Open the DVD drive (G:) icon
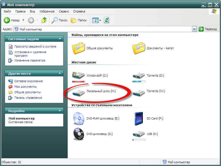The width and height of the screenshot is (221, 166). click(78, 134)
